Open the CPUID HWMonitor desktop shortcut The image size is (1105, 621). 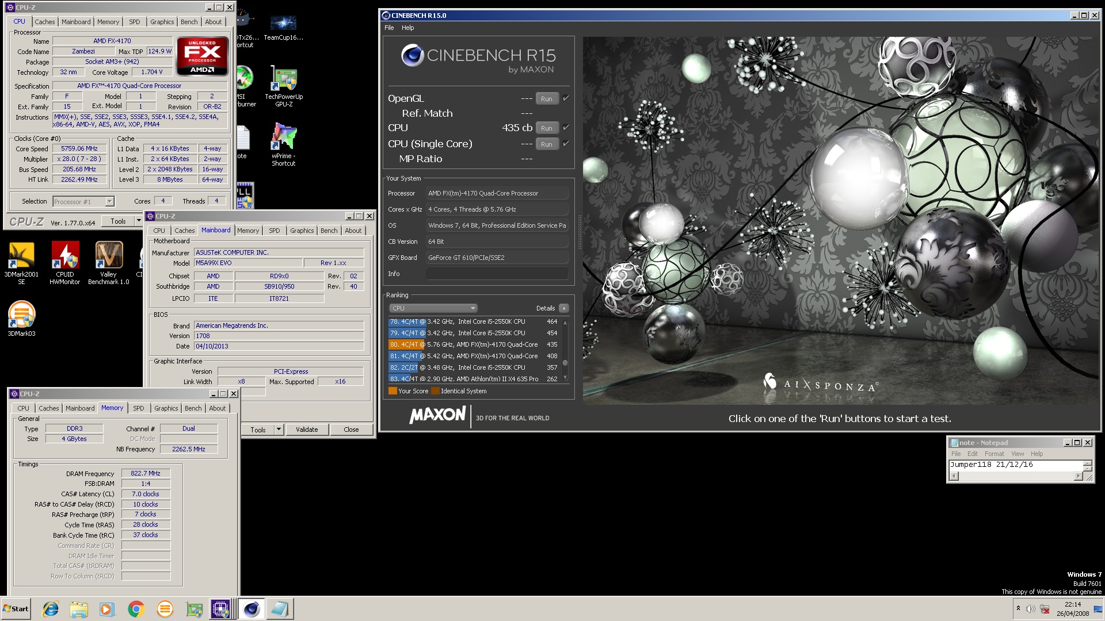65,262
